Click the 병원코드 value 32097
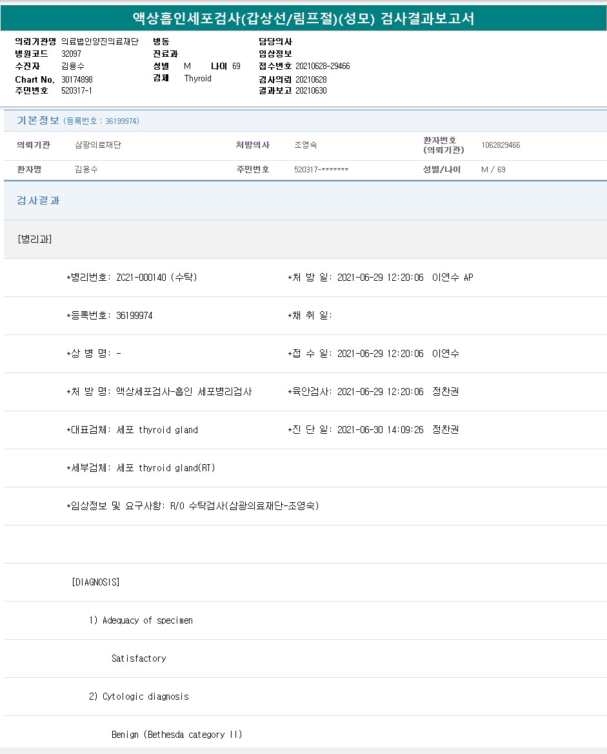The height and width of the screenshot is (754, 607). 71,54
